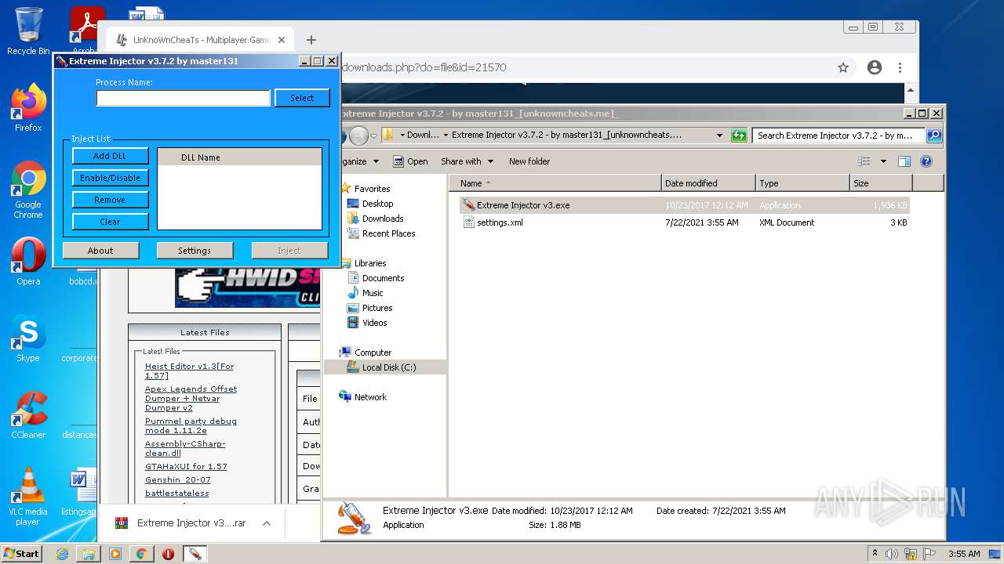
Task: Expand view options dropdown arrow
Action: point(883,161)
